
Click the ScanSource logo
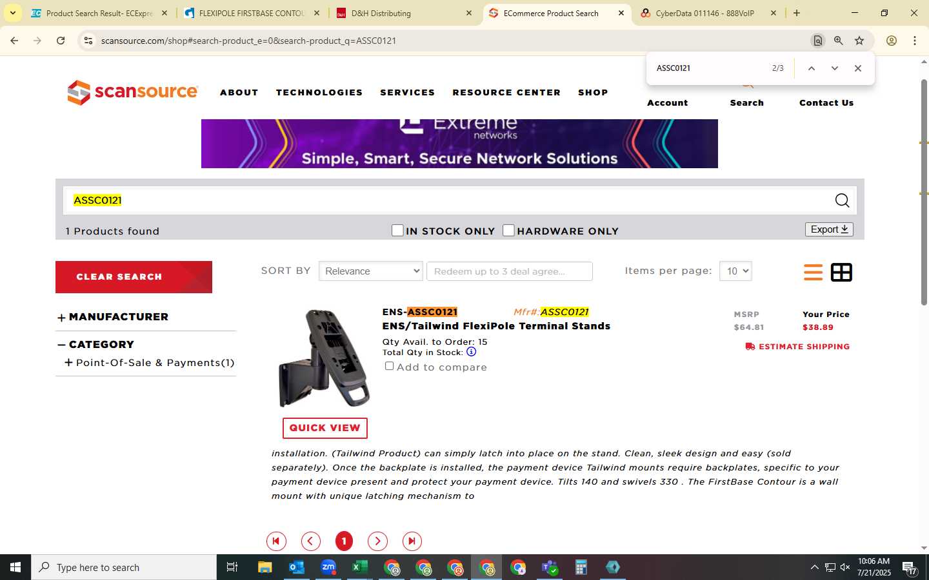[133, 92]
